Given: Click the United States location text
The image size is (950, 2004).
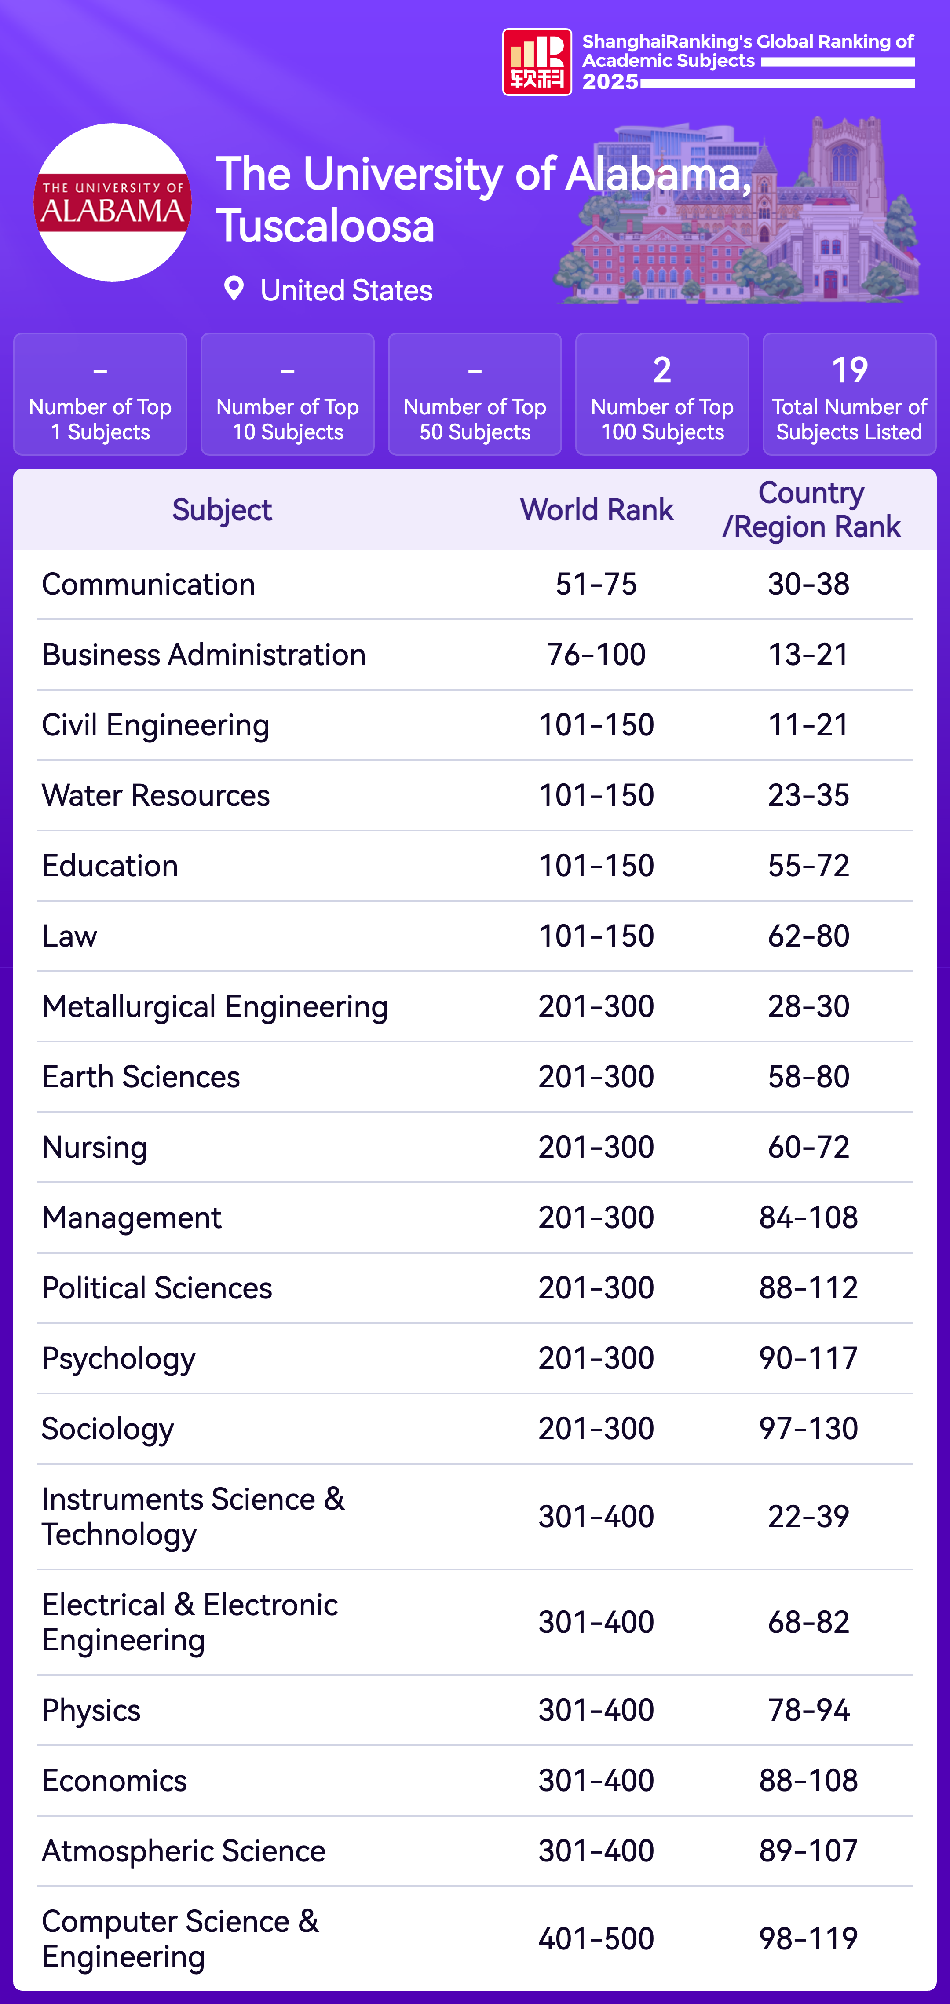Looking at the screenshot, I should pos(346,290).
